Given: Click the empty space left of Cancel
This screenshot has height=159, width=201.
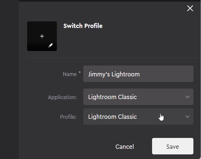Looking at the screenshot, I should [x=66, y=146].
